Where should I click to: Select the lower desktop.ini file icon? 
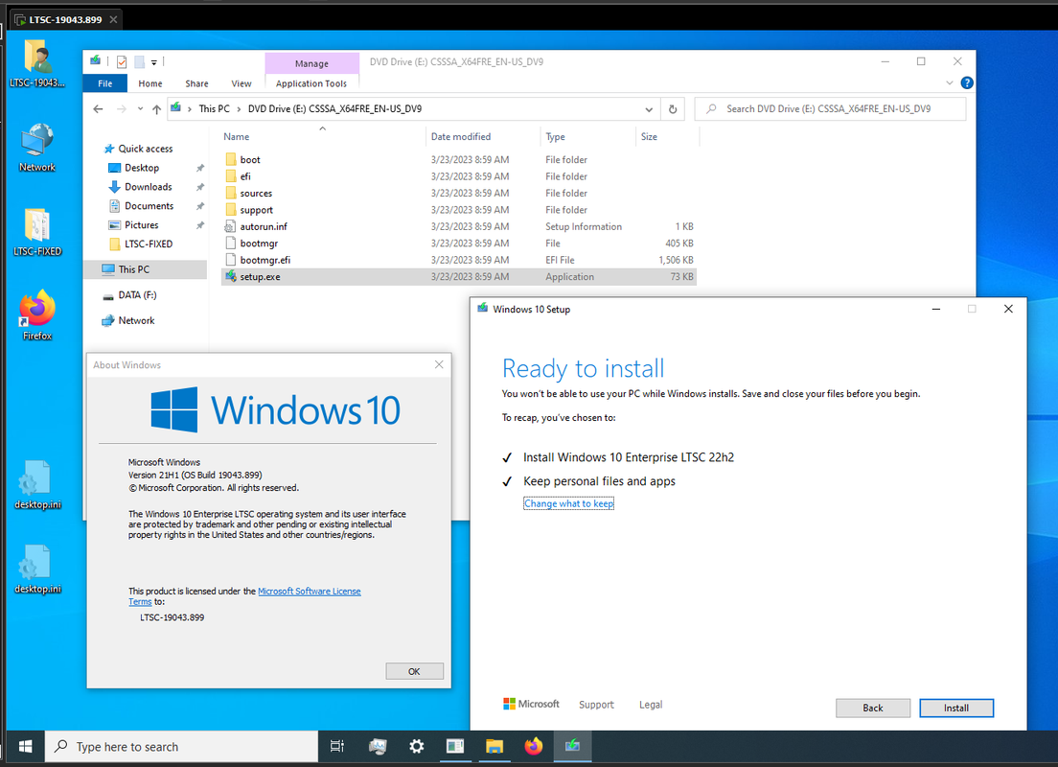click(37, 569)
